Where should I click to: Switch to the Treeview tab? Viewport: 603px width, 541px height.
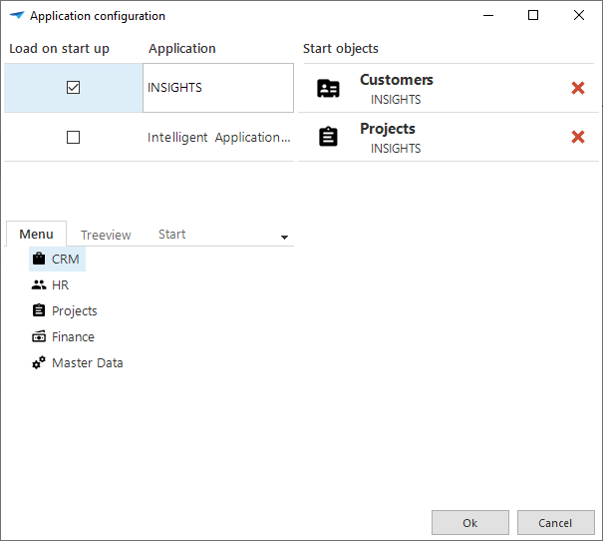click(x=106, y=235)
